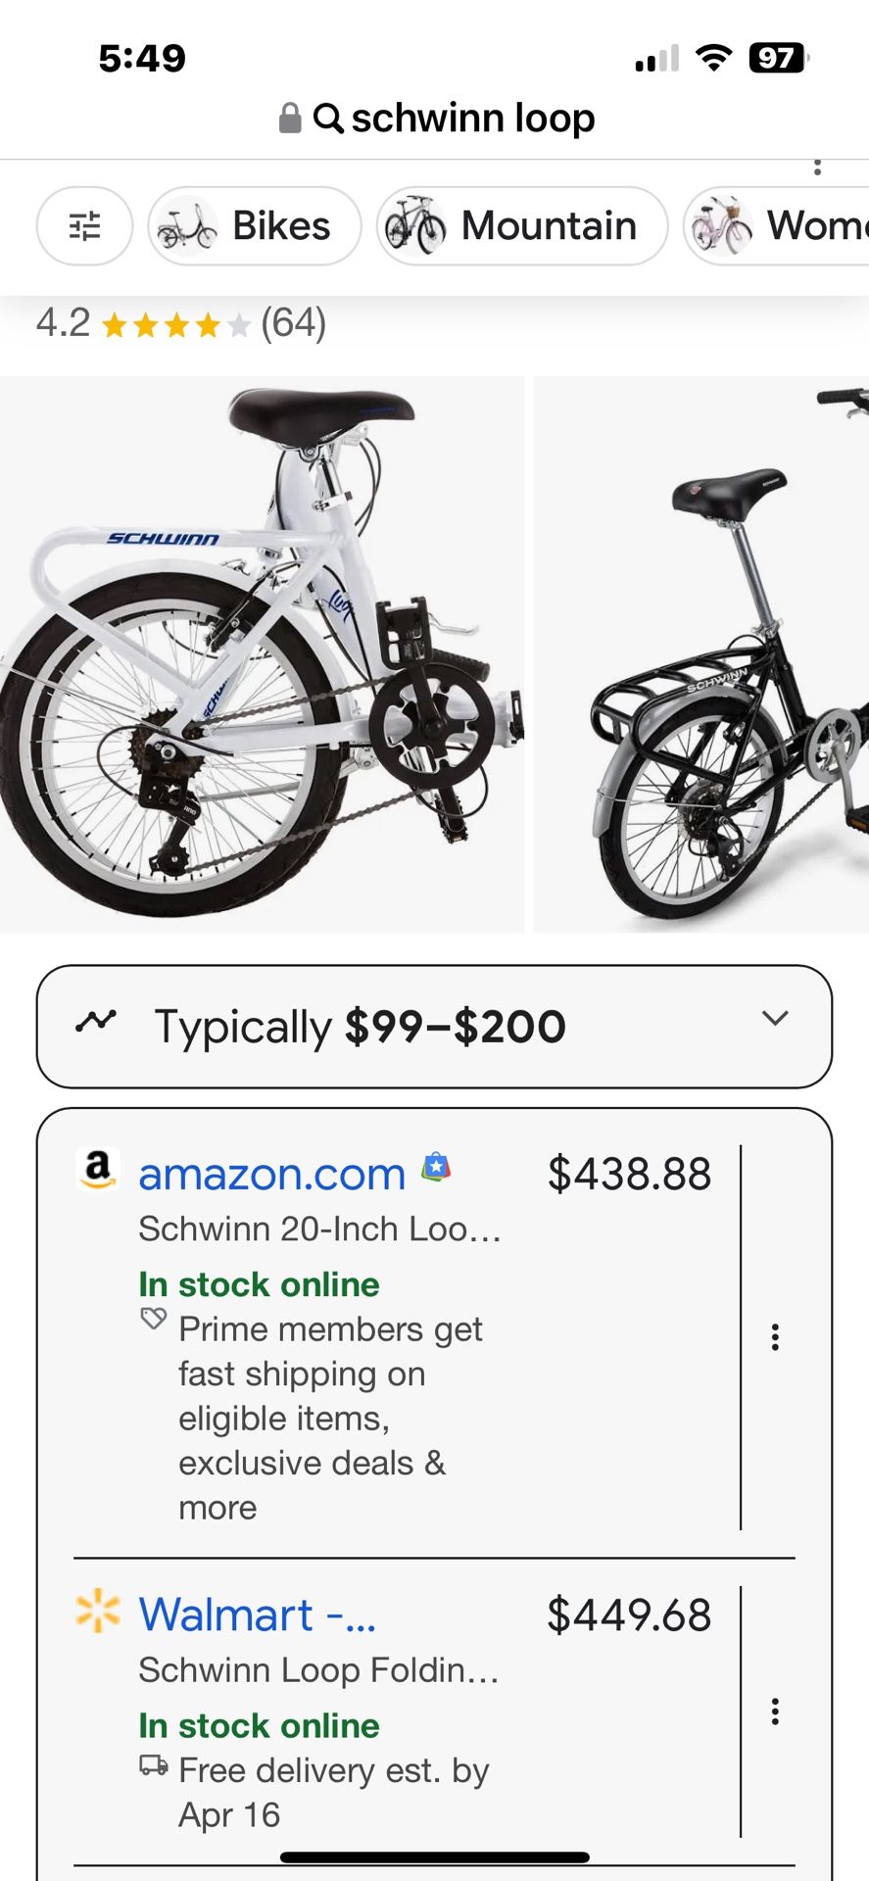The height and width of the screenshot is (1881, 869).
Task: Click the Walmart spark logo icon
Action: (96, 1614)
